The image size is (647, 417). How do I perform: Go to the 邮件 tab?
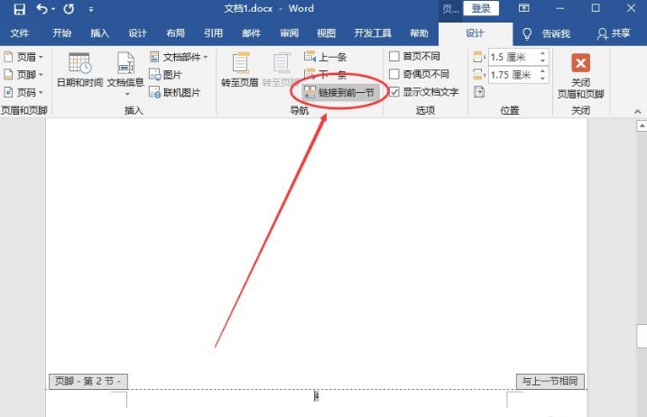251,33
